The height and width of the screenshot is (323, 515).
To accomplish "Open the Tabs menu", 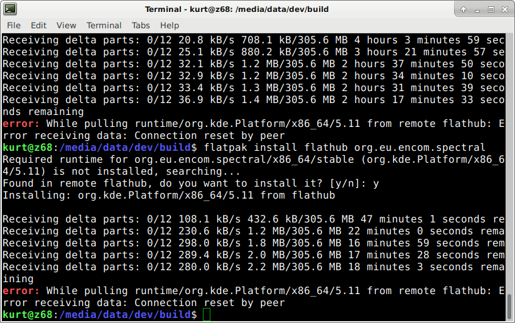I will [x=141, y=25].
